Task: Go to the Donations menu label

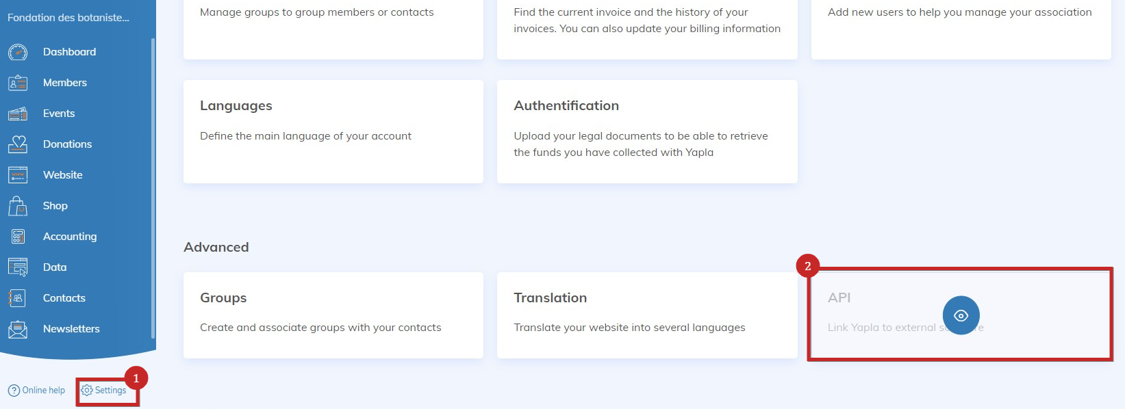Action: (x=67, y=144)
